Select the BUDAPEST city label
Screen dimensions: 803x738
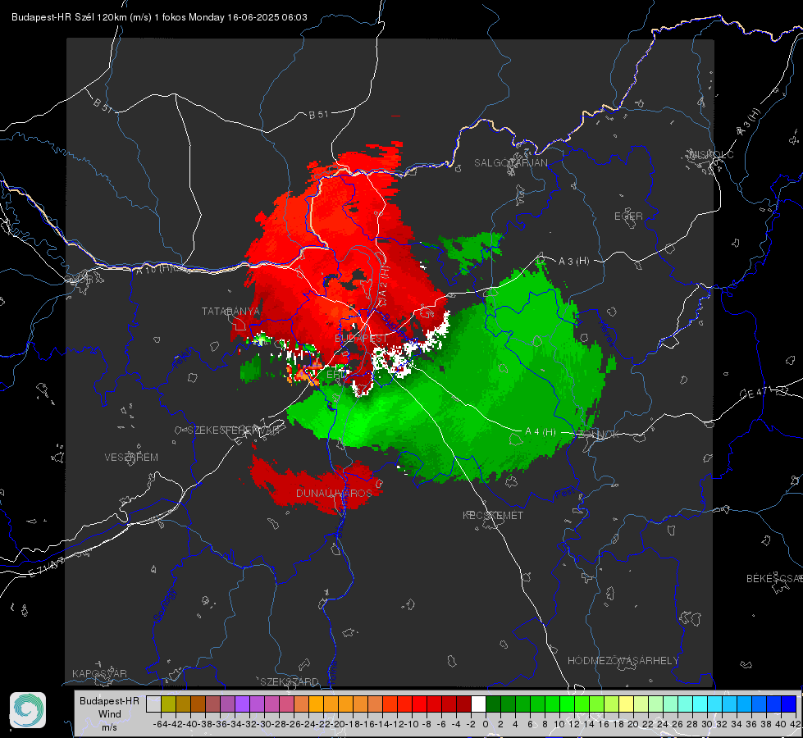click(361, 339)
